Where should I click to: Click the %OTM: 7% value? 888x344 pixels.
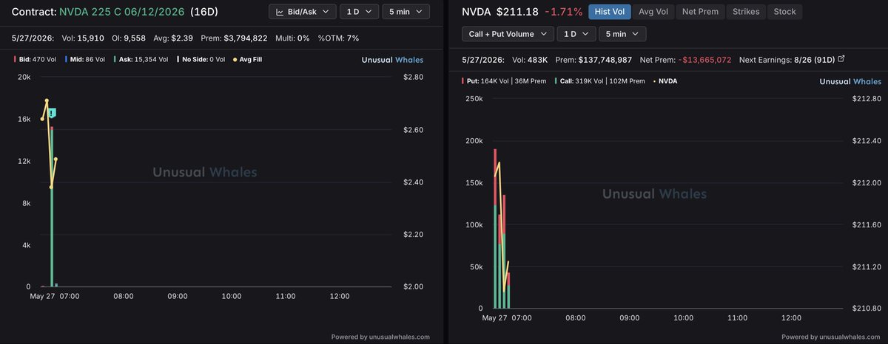(338, 38)
